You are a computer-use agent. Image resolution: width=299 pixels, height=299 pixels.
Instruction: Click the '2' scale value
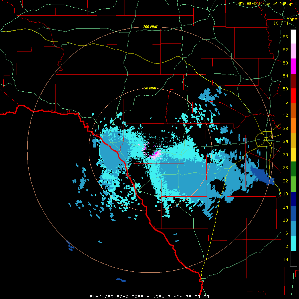pyautogui.click(x=287, y=247)
